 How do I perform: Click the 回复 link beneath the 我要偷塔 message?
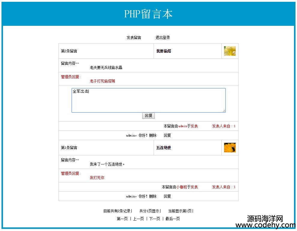[167, 136]
